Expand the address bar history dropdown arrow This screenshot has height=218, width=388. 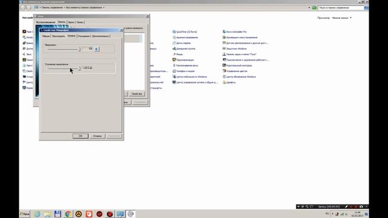(x=309, y=8)
